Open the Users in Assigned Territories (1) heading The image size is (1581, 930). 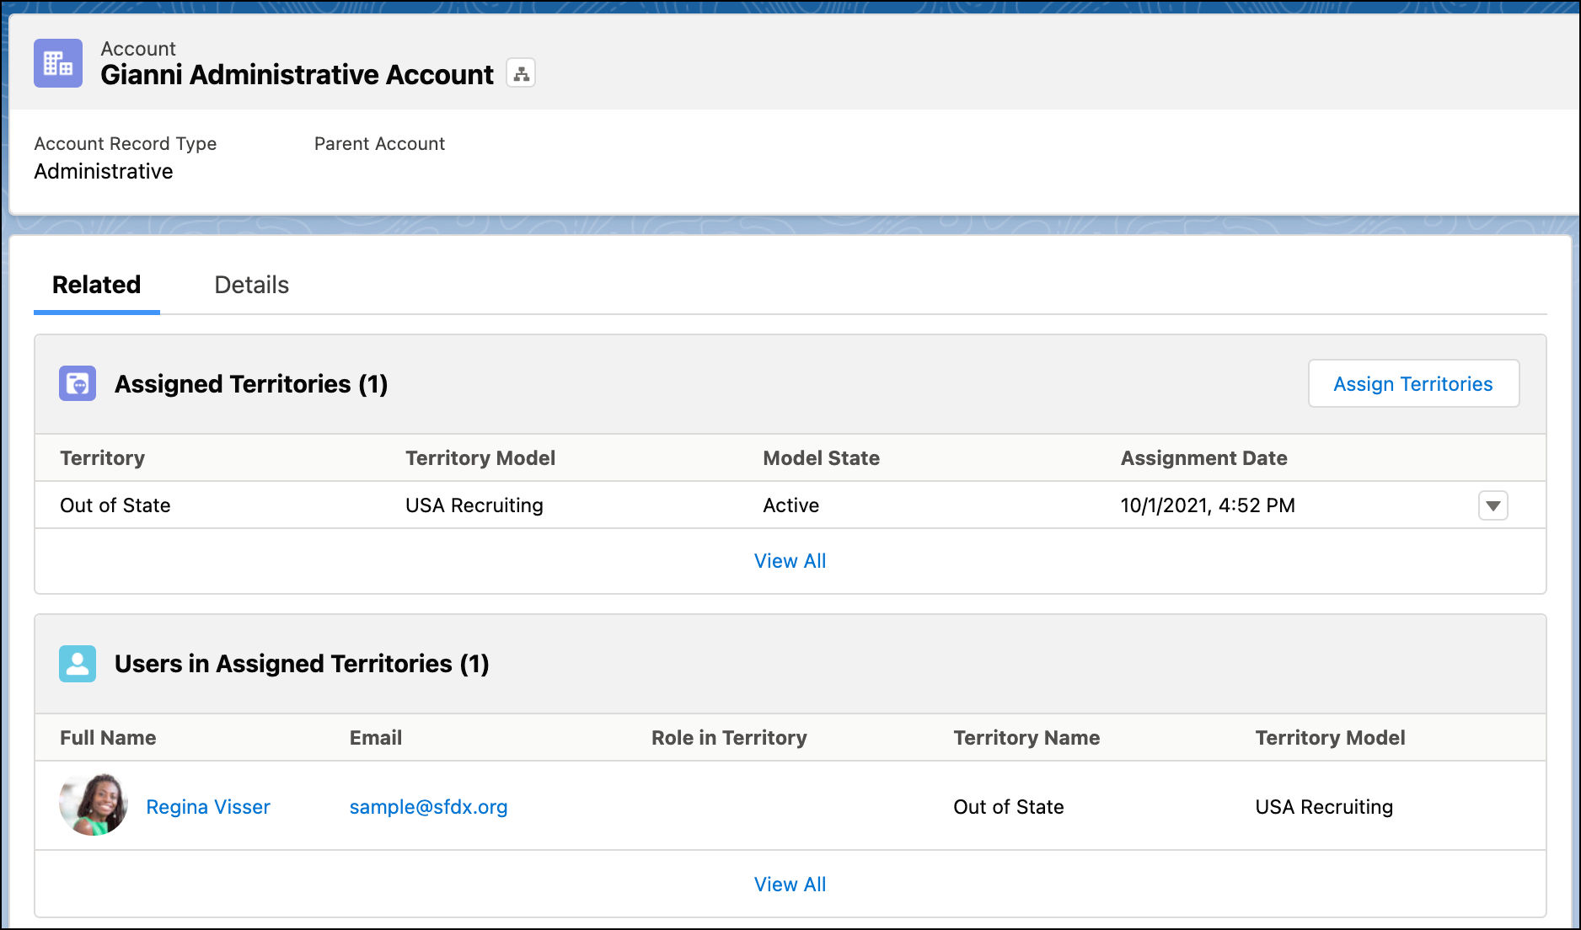(x=302, y=664)
